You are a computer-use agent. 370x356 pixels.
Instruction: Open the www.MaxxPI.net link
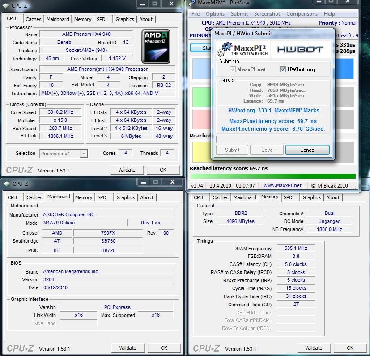click(282, 185)
